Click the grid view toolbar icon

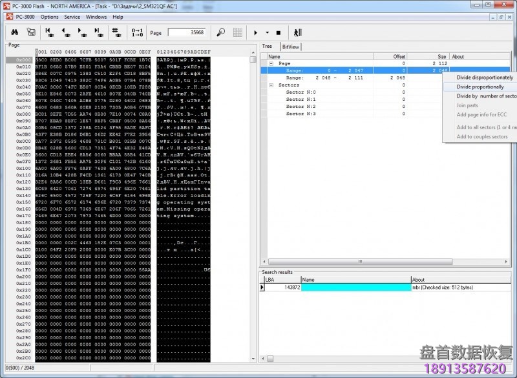[238, 32]
